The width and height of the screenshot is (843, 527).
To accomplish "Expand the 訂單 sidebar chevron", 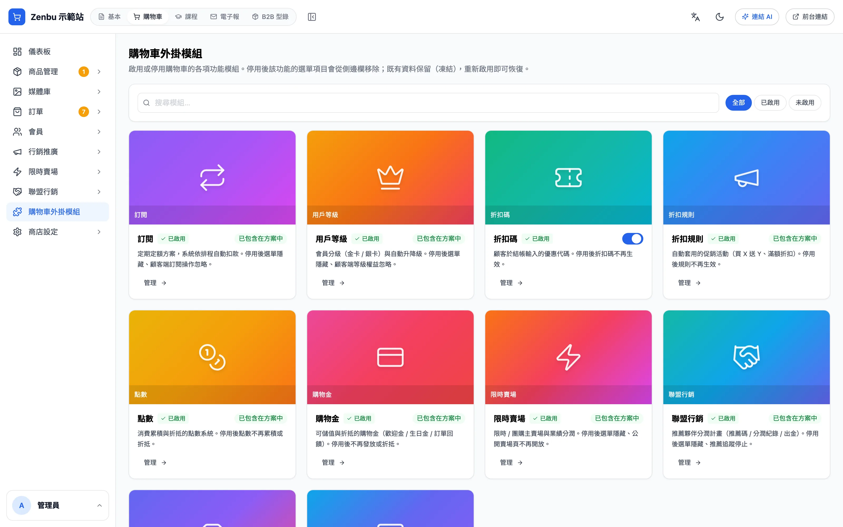I will click(x=99, y=111).
